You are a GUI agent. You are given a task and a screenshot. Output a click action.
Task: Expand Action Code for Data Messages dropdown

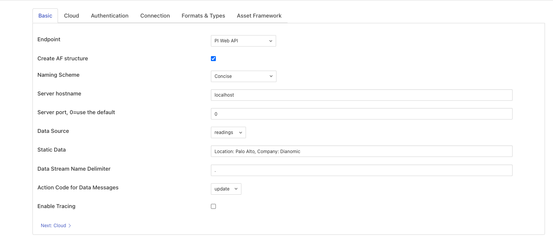[x=226, y=189]
